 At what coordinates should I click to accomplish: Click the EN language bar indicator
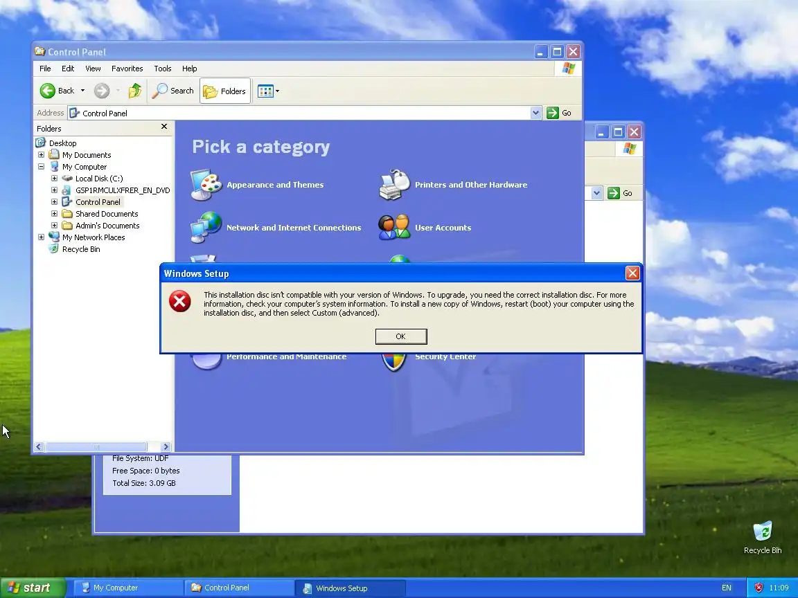pos(726,588)
